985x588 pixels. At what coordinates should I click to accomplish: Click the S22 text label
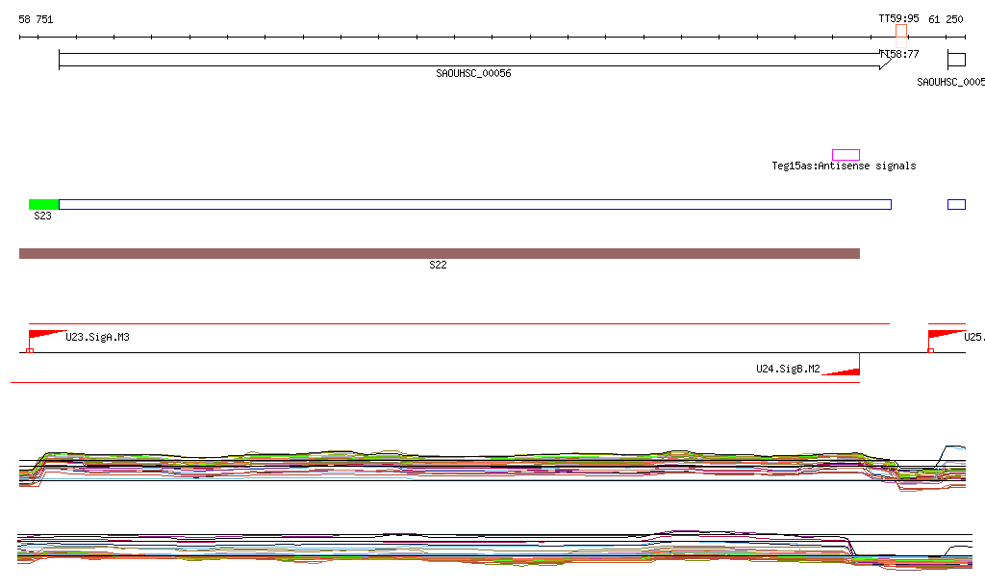(x=438, y=266)
